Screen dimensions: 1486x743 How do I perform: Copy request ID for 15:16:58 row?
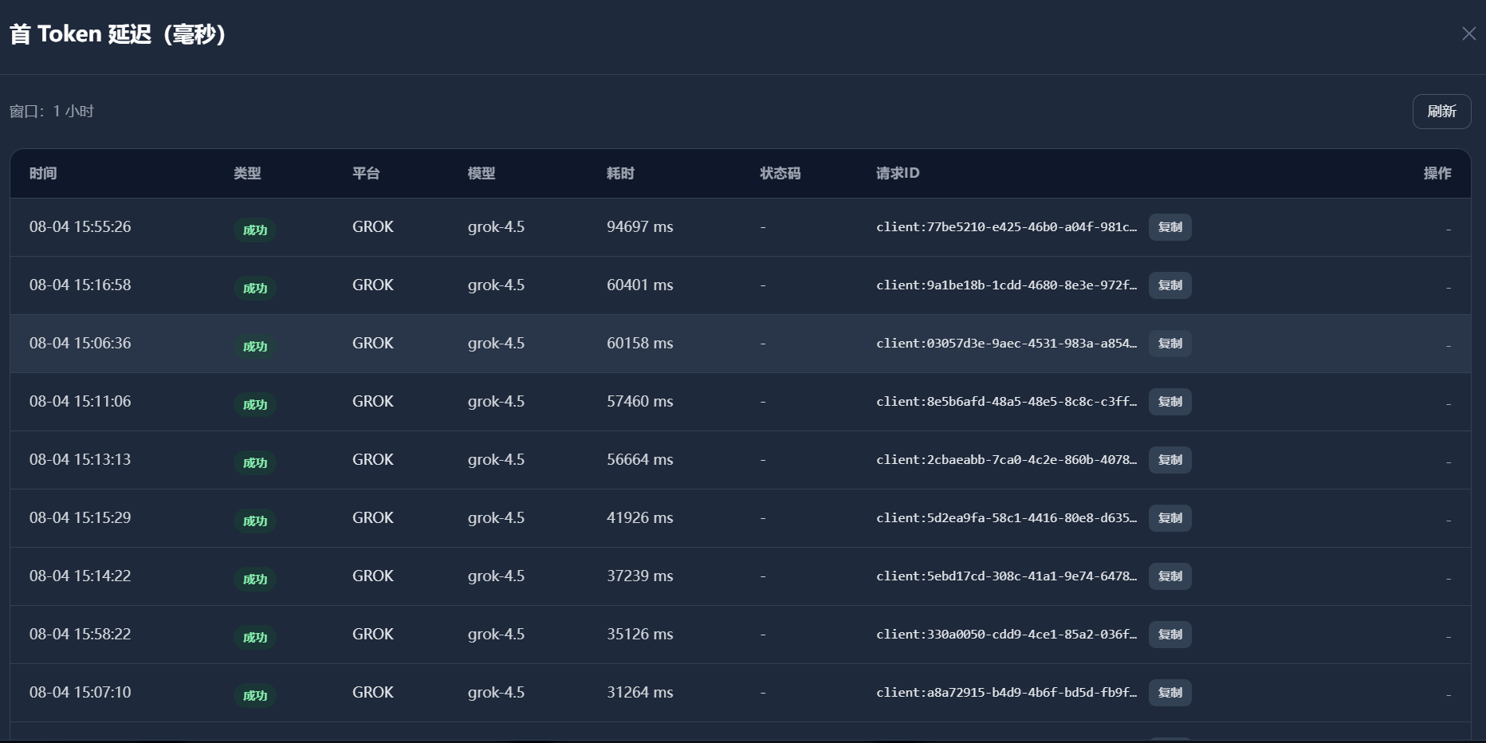coord(1170,285)
